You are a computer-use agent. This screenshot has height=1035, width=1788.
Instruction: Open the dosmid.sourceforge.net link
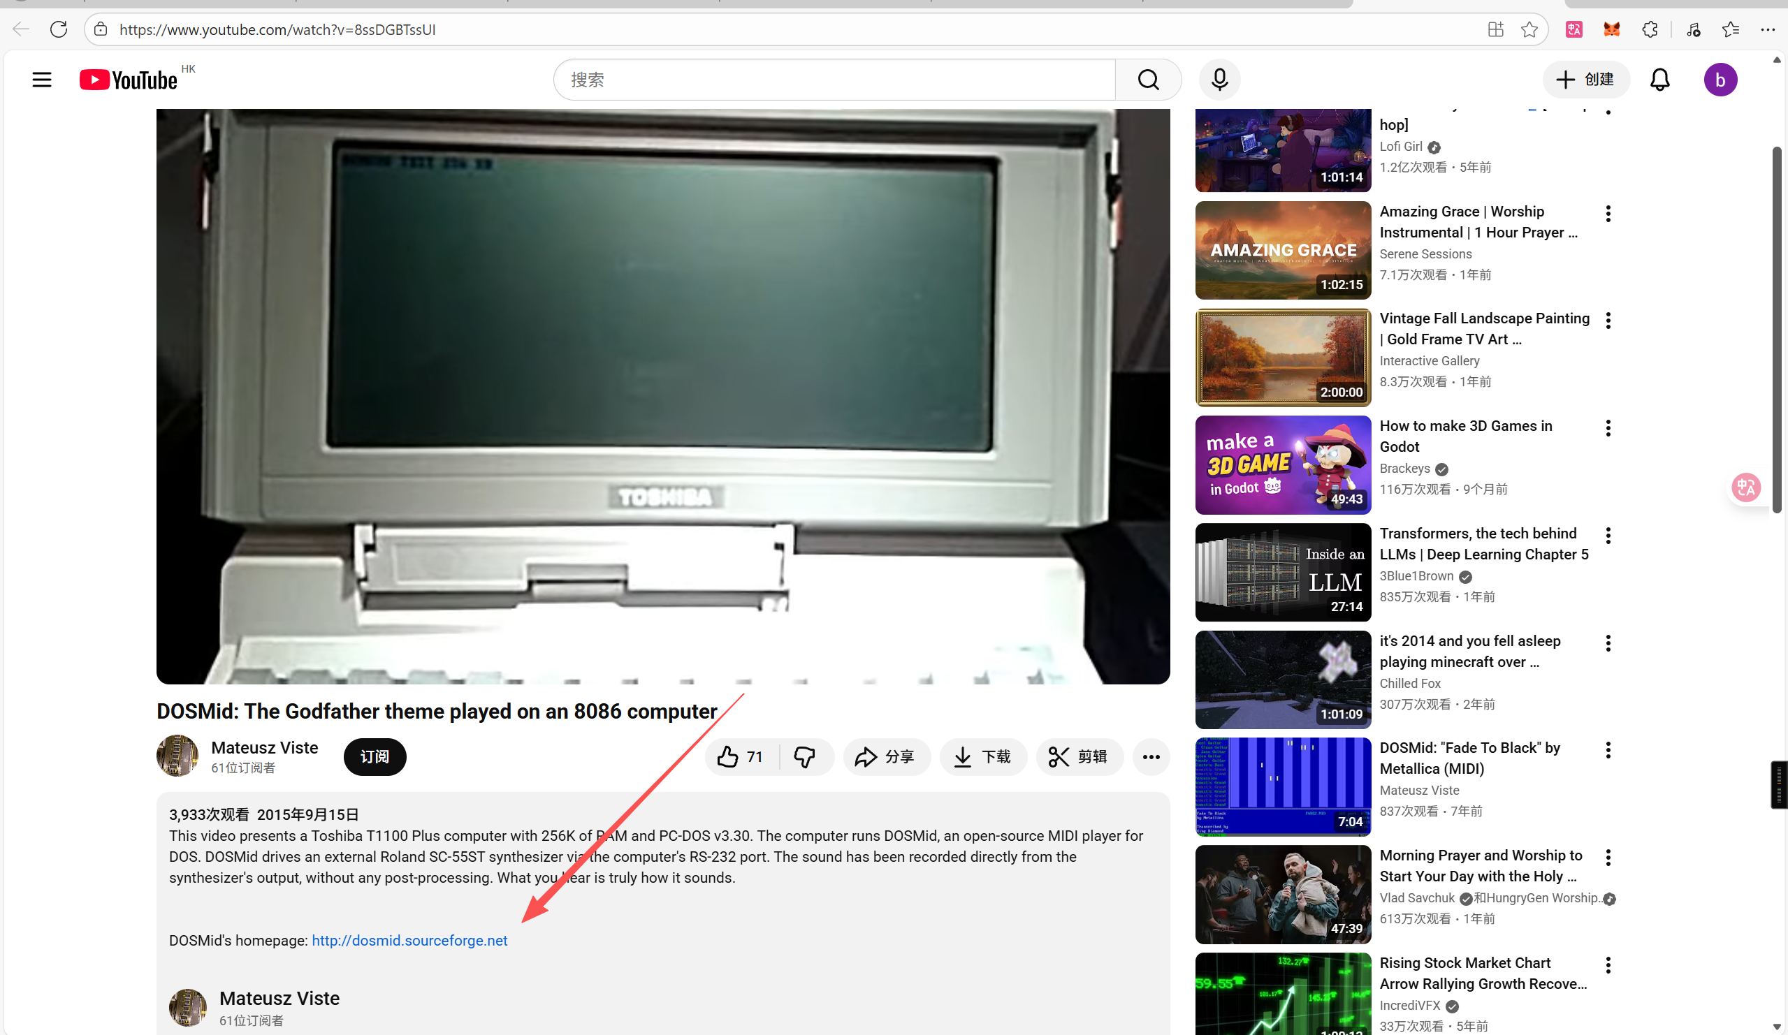pyautogui.click(x=409, y=941)
